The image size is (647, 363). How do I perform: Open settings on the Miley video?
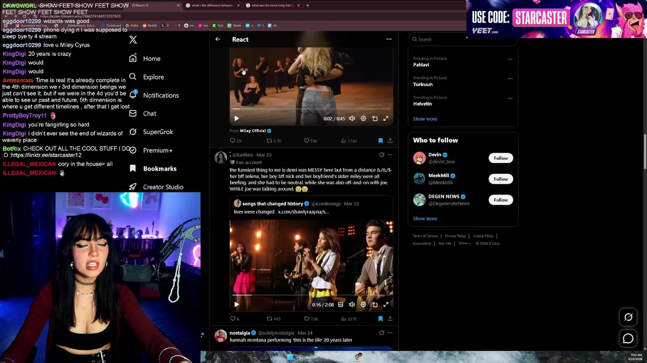[363, 118]
